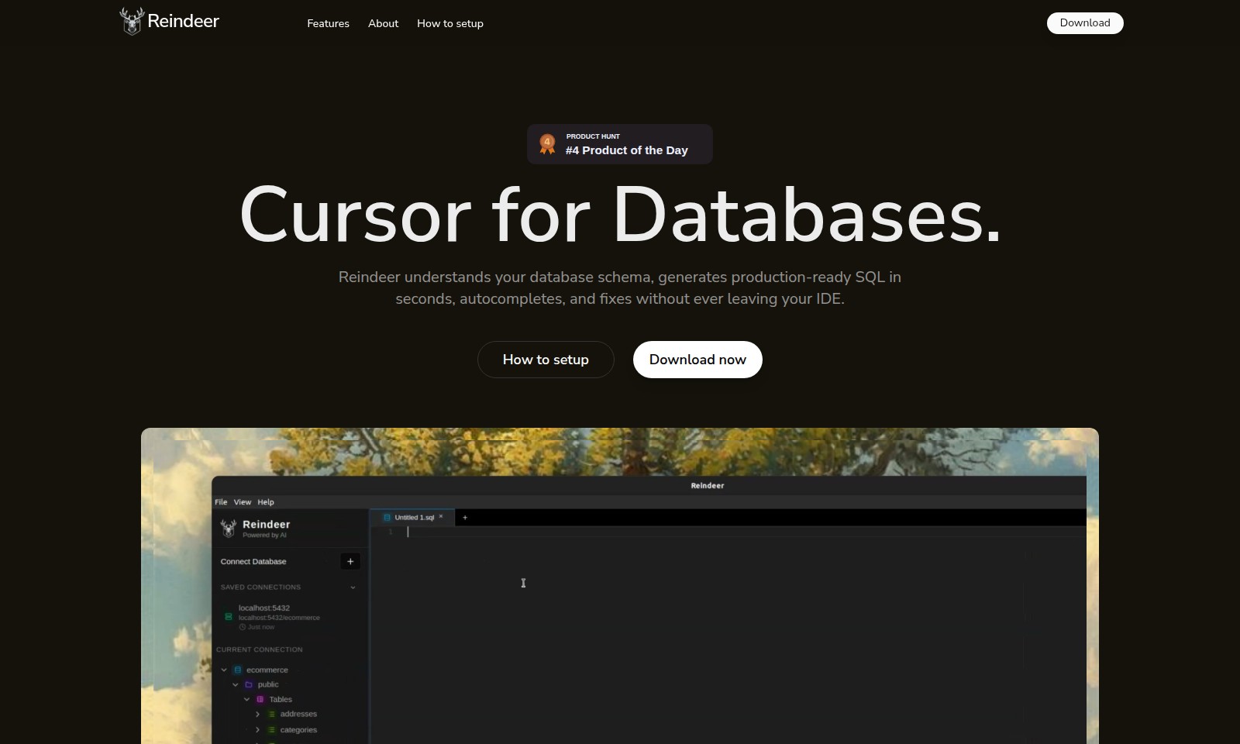The height and width of the screenshot is (744, 1240).
Task: Click the file icon on the Untitled 1.sql tab
Action: (x=387, y=518)
